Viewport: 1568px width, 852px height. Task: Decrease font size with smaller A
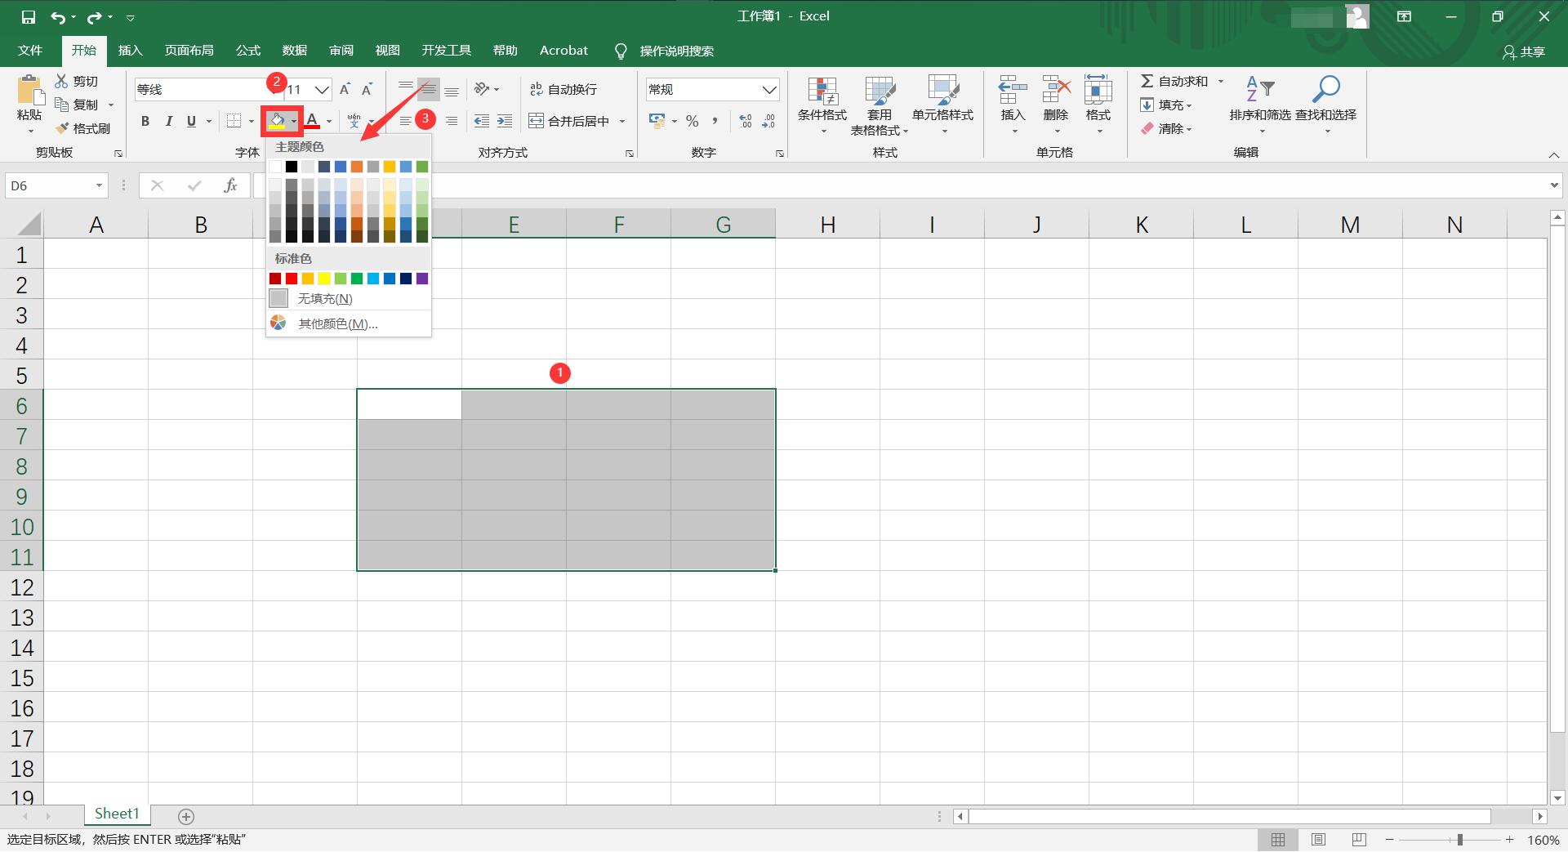367,89
